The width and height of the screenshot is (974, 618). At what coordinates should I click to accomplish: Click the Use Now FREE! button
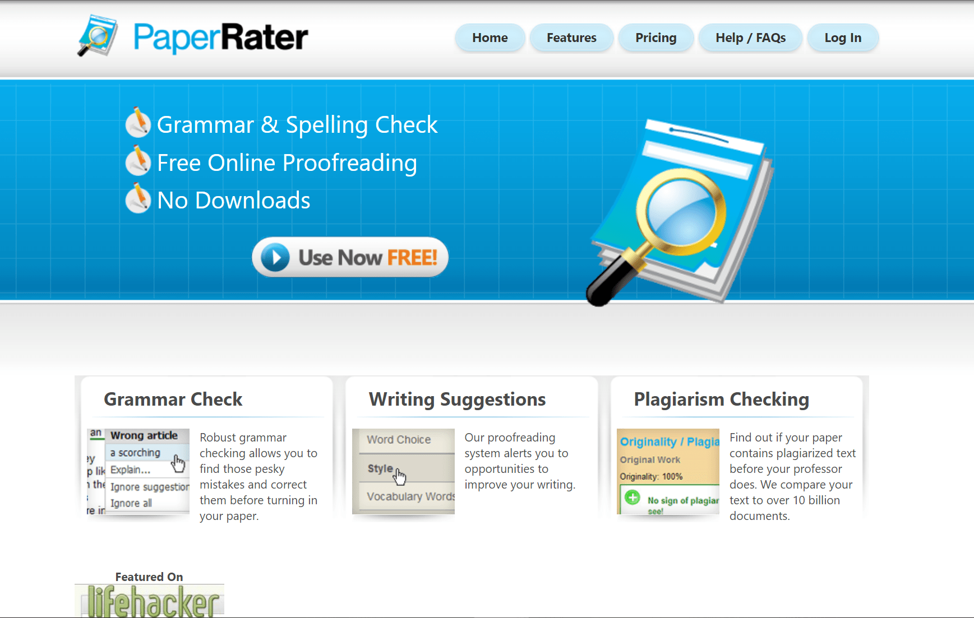pyautogui.click(x=350, y=257)
